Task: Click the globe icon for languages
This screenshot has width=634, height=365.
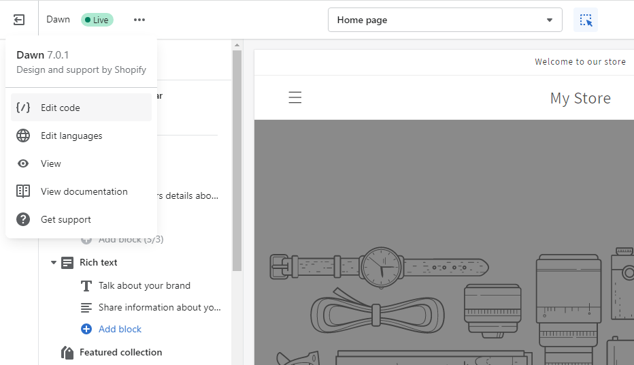Action: [23, 136]
